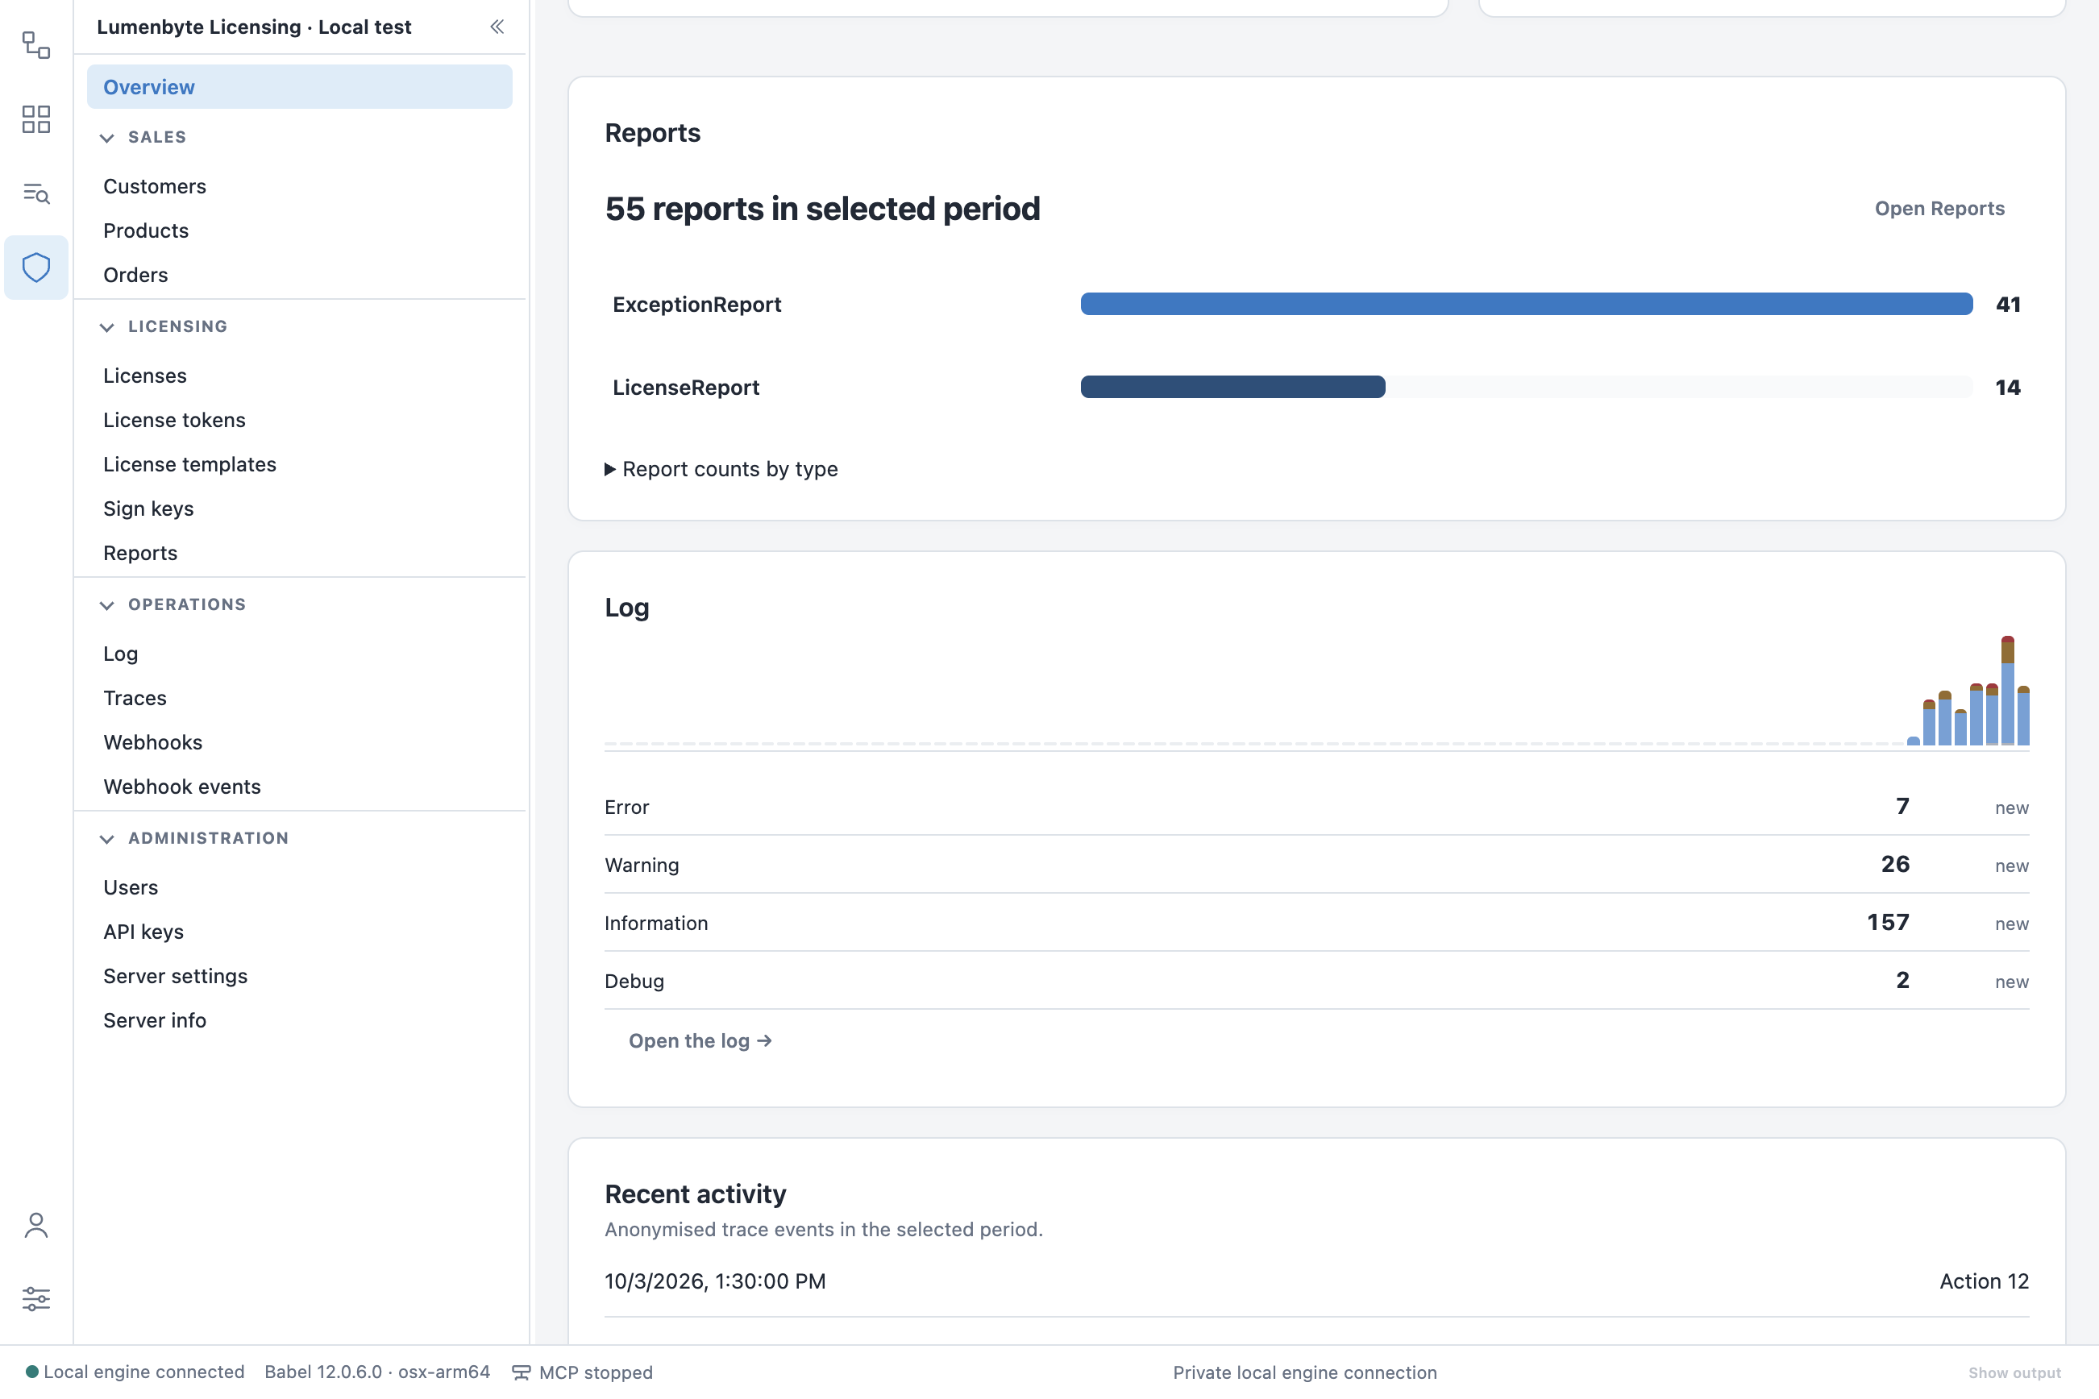
Task: Click the tallest bar in Log chart
Action: tap(2007, 691)
